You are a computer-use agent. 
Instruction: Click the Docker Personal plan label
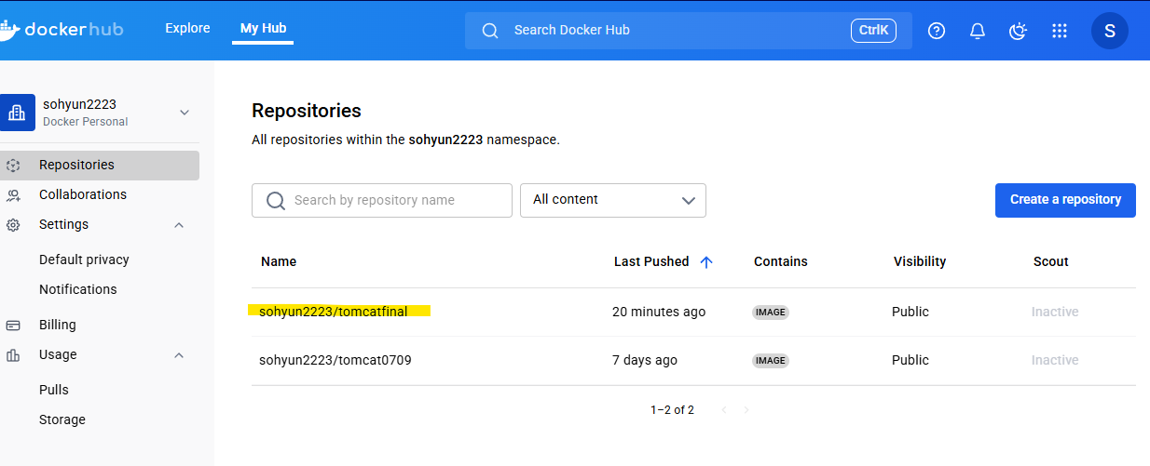point(86,122)
